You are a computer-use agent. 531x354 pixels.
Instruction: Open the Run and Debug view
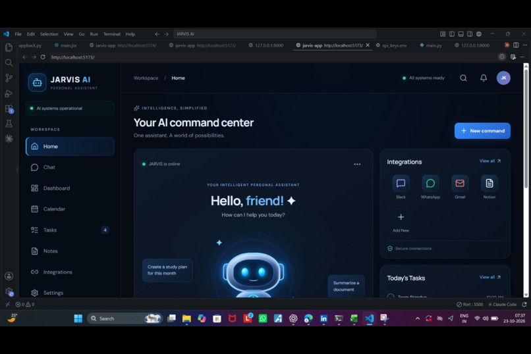[9, 93]
